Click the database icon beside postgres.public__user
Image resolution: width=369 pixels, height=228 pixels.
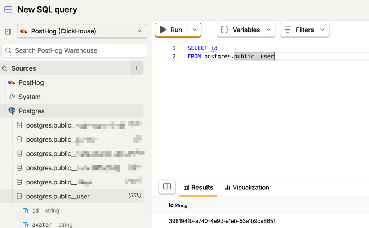click(19, 196)
